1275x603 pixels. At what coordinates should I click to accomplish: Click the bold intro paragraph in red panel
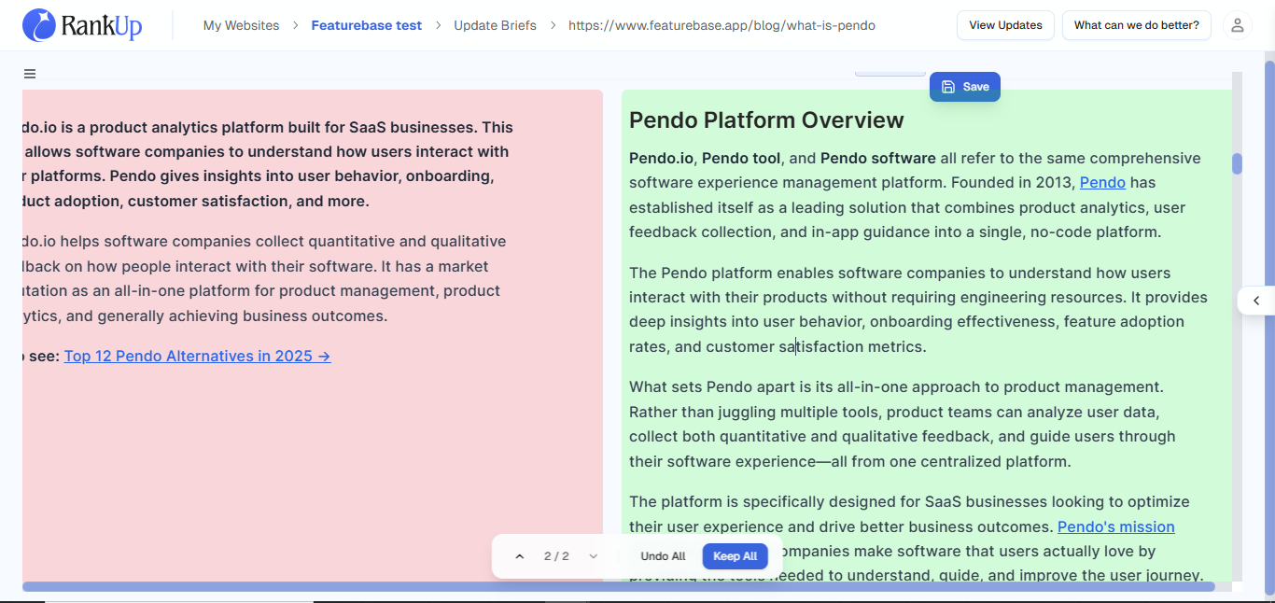point(268,164)
